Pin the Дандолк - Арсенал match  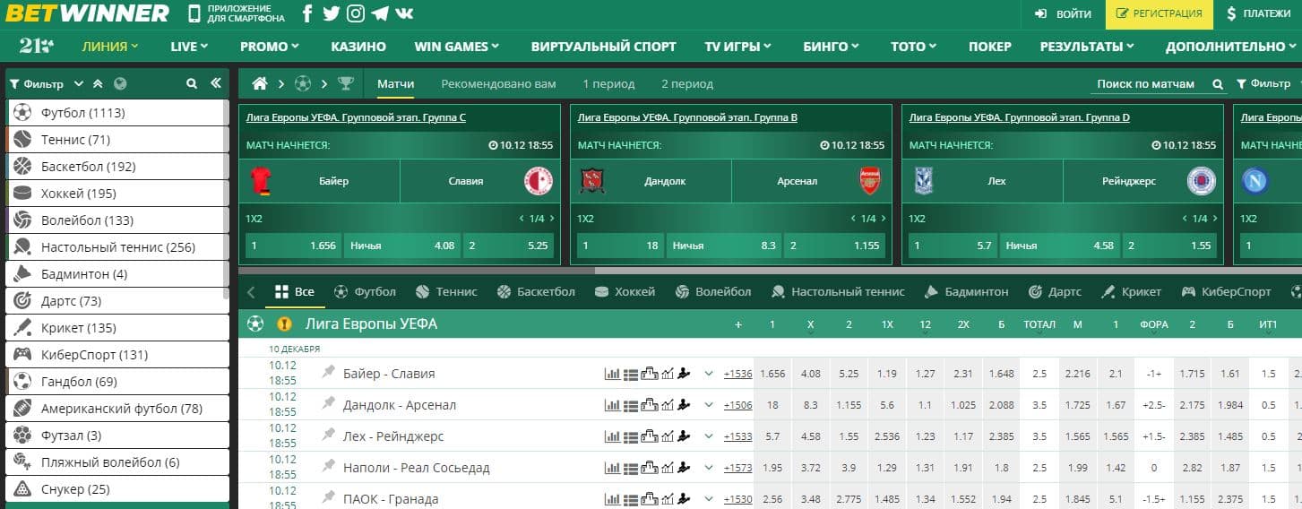(329, 404)
